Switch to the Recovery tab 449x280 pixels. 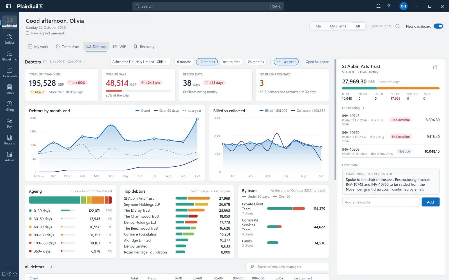coord(144,47)
